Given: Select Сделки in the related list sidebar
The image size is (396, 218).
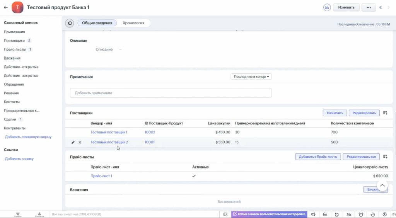Looking at the screenshot, I should pyautogui.click(x=10, y=119).
